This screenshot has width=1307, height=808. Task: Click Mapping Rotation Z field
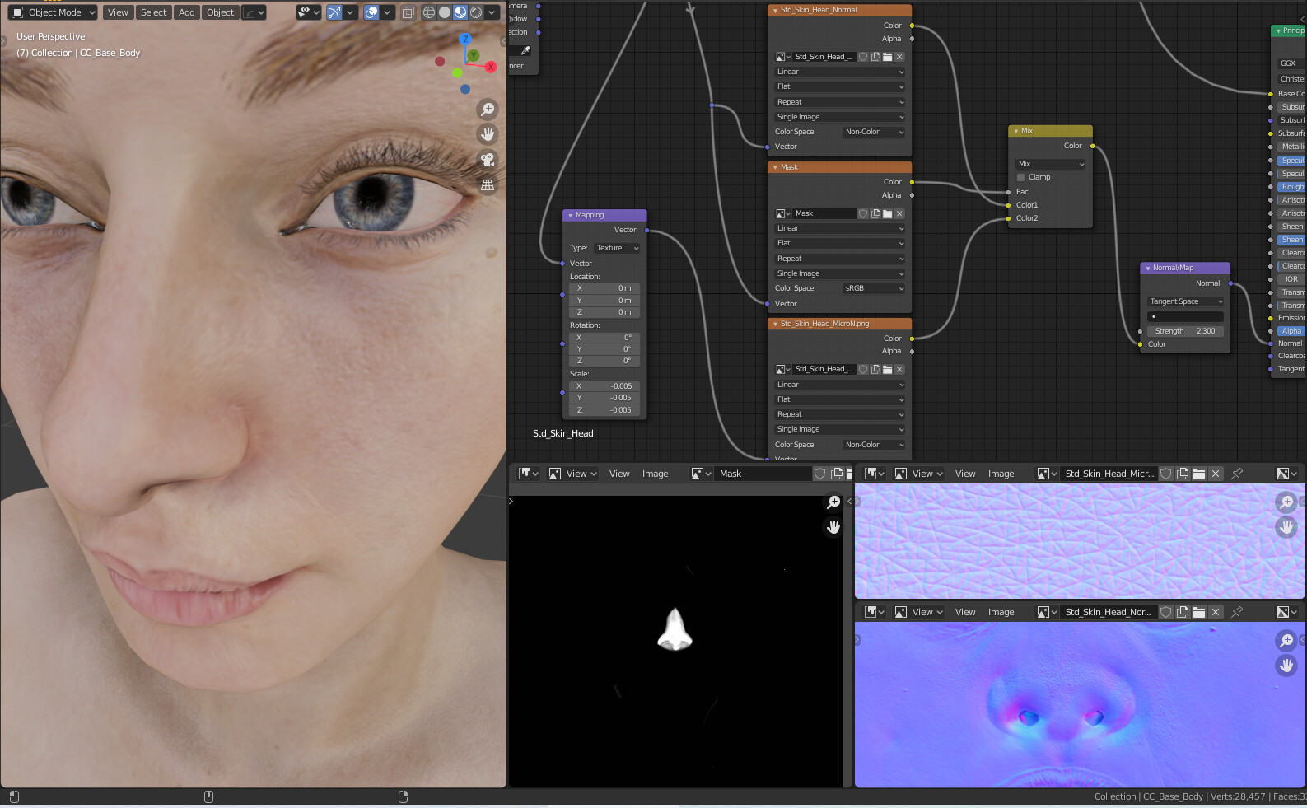(x=604, y=361)
